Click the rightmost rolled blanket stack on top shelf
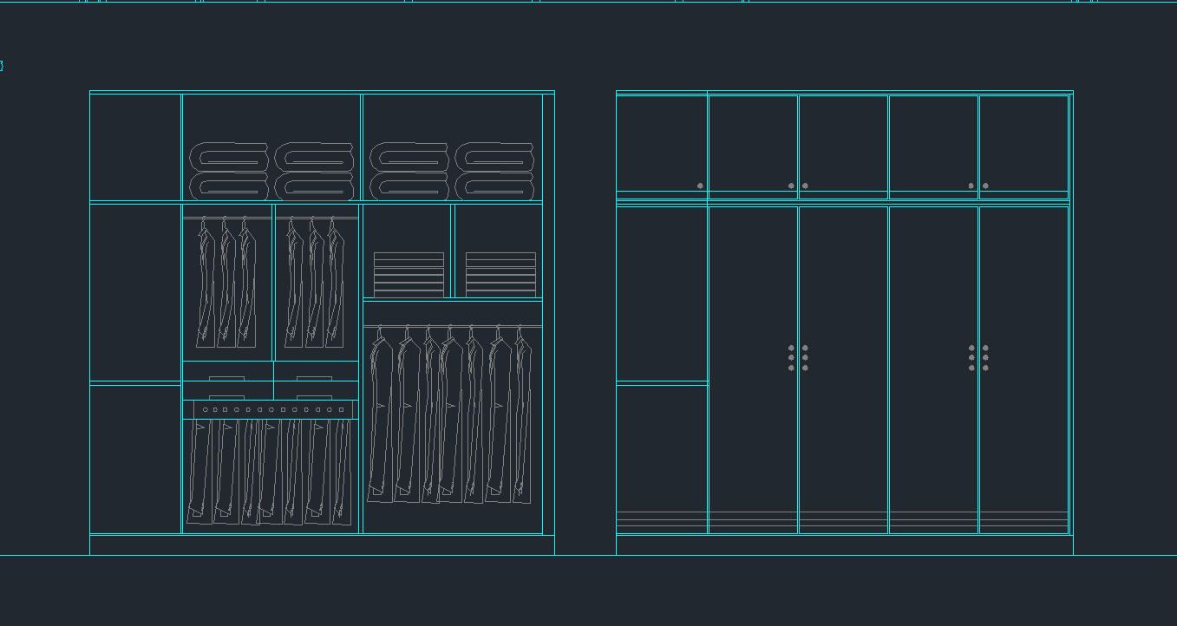1177x626 pixels. click(x=494, y=172)
